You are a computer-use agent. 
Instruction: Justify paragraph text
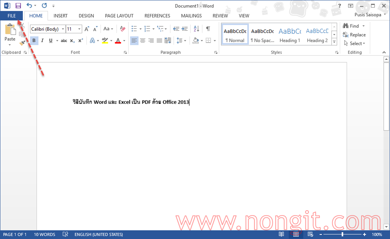(160, 41)
